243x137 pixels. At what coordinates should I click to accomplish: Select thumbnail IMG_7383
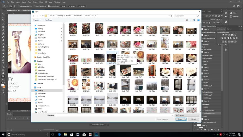[73, 30]
